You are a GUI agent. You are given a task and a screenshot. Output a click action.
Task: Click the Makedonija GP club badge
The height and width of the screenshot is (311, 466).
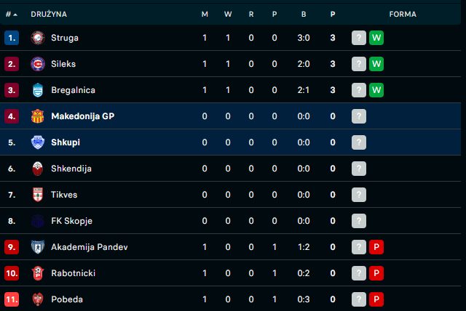pos(38,116)
